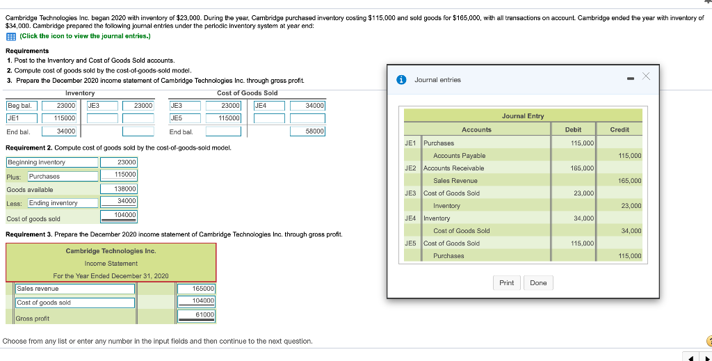Viewport: 712px width, 361px height.
Task: Click the link to view journal entries
Action: pos(85,36)
